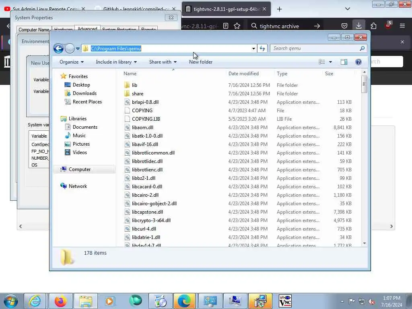Launch Internet Explorer from the taskbar
This screenshot has height=309, width=412.
click(x=35, y=301)
